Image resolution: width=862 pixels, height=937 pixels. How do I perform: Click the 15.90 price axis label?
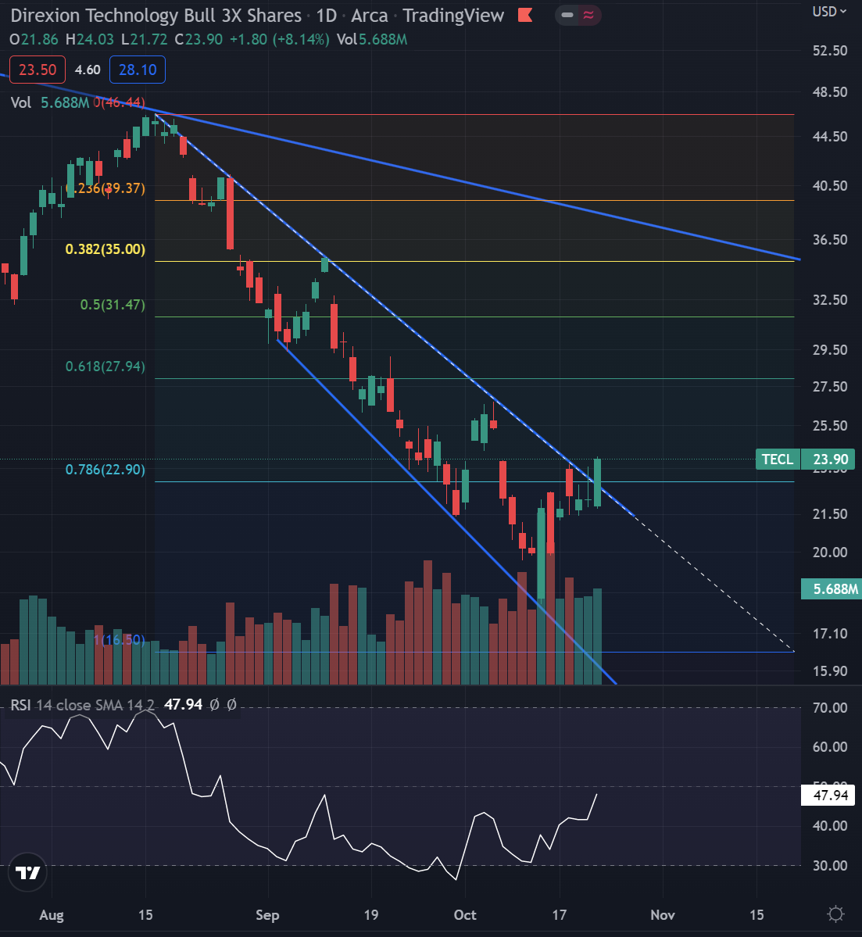pyautogui.click(x=830, y=671)
